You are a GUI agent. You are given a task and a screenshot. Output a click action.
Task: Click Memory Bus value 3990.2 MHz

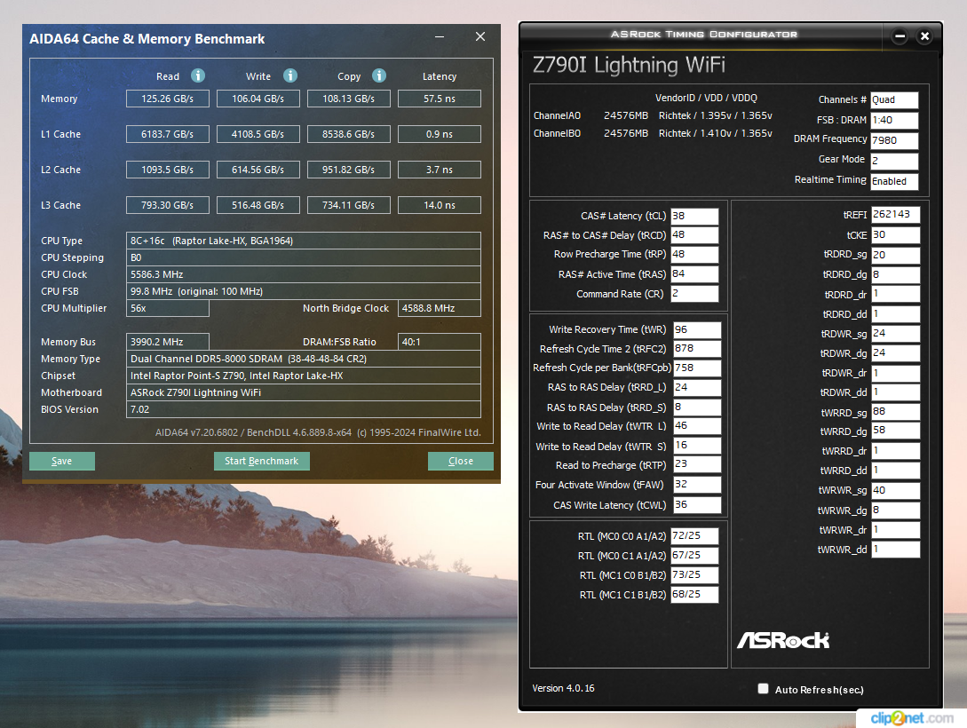(167, 342)
